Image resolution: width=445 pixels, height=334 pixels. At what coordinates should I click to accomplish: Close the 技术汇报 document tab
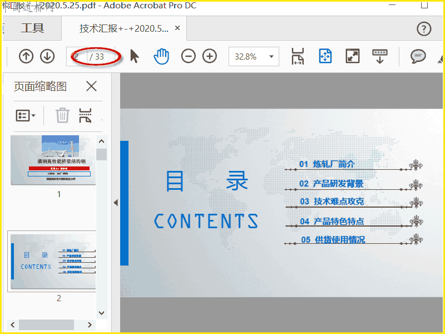pos(177,28)
